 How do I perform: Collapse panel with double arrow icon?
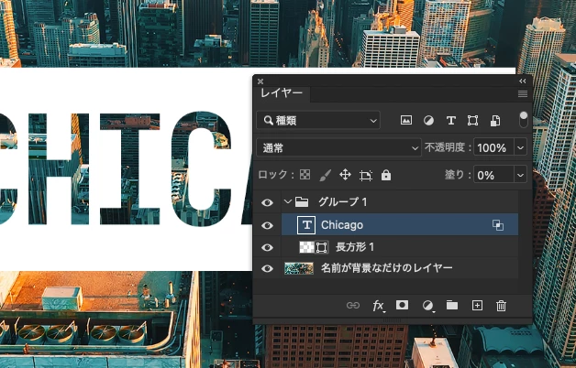point(523,81)
